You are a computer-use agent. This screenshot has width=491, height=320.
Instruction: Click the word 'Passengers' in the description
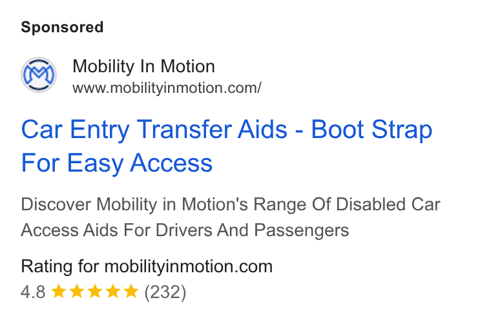(302, 230)
